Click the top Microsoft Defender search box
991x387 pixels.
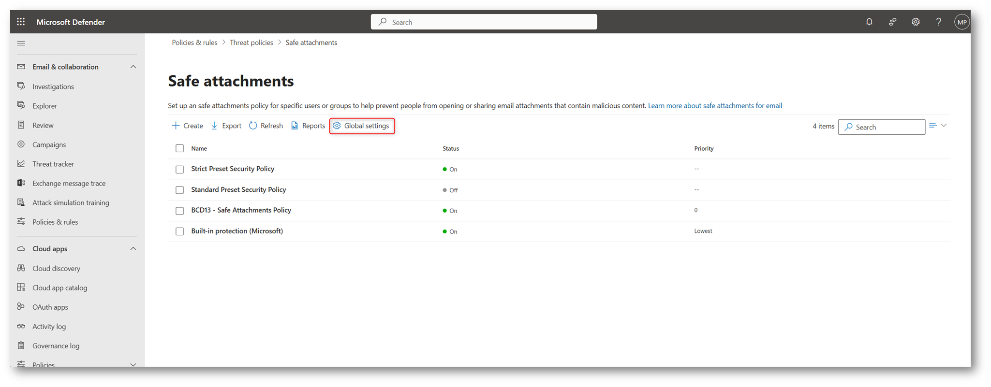[x=484, y=22]
